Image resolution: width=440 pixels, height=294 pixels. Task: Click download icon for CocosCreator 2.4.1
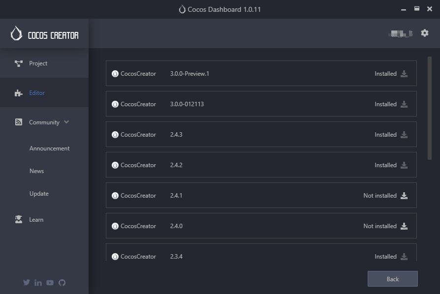click(404, 196)
